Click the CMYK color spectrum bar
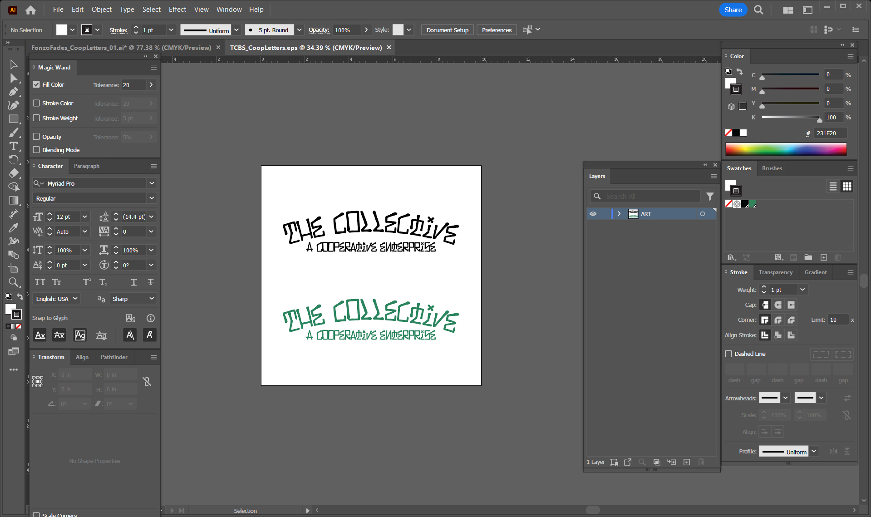The height and width of the screenshot is (517, 871). click(786, 149)
